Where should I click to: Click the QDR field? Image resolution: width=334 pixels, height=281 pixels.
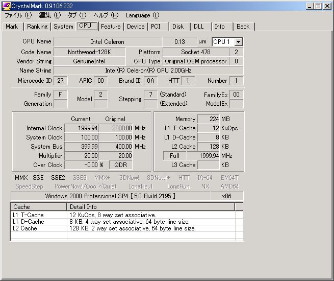coord(120,165)
